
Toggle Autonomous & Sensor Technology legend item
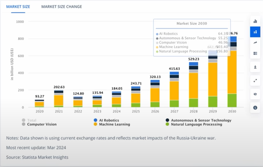point(198,120)
